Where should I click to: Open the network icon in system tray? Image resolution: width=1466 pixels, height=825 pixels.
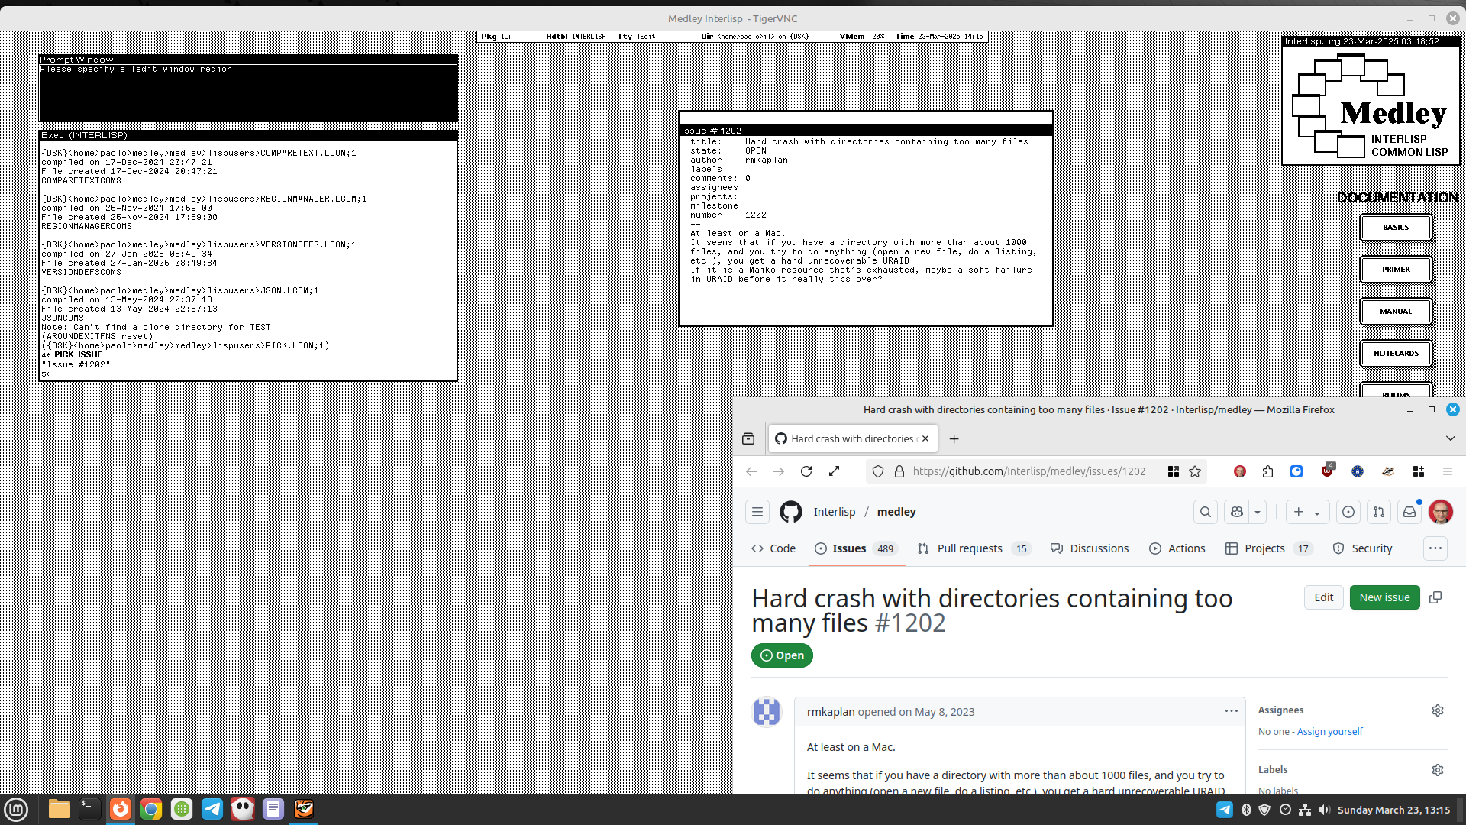pyautogui.click(x=1305, y=810)
